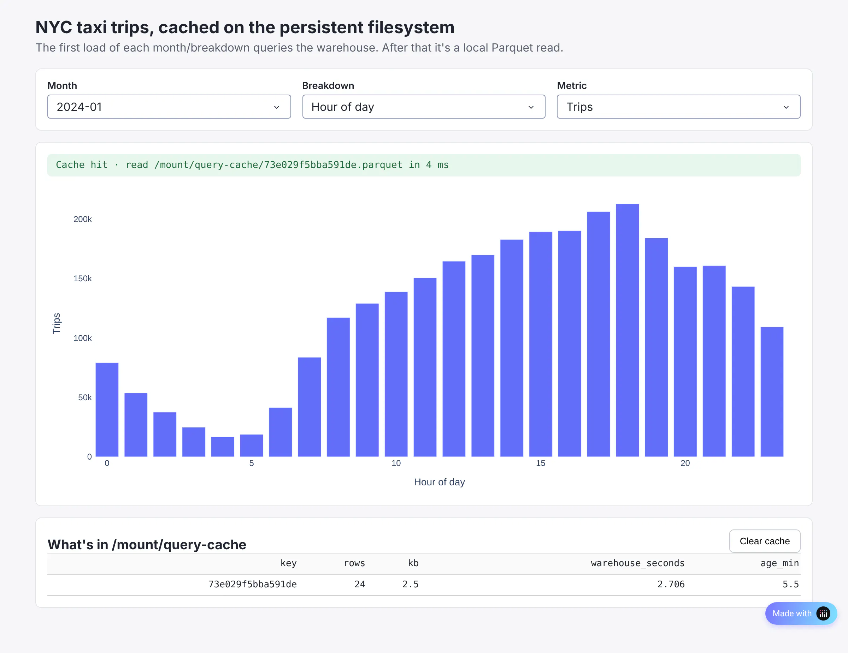Click the bar for hour 12
The width and height of the screenshot is (848, 653).
tap(454, 359)
